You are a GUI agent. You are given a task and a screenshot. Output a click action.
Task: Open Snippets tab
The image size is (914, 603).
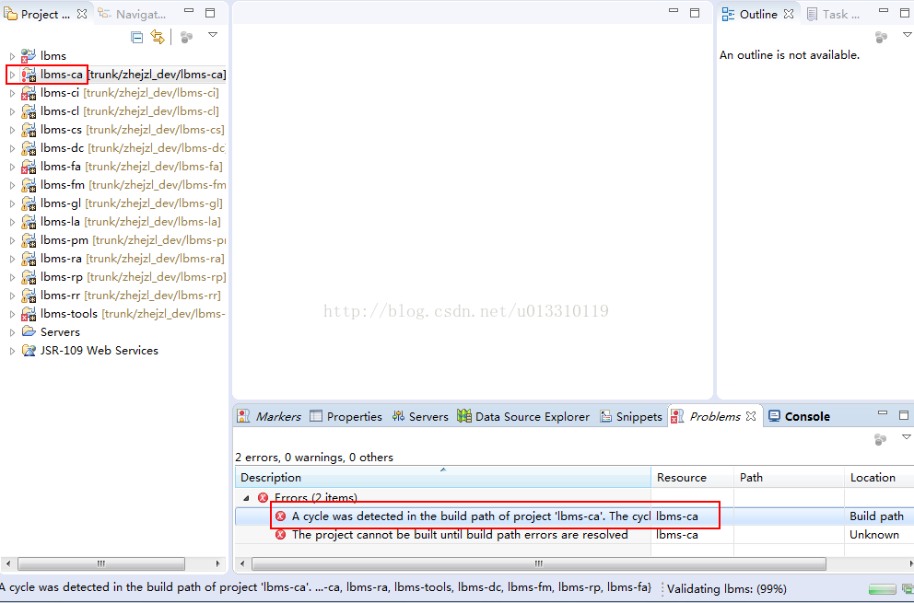pos(631,416)
